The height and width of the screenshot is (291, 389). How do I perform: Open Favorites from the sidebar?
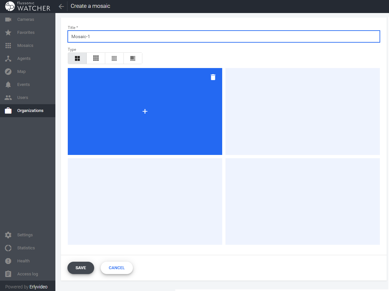26,33
